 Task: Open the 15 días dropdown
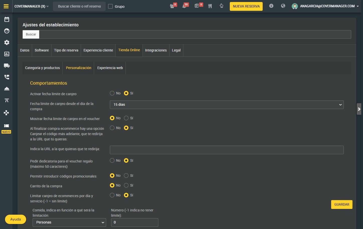tap(227, 105)
